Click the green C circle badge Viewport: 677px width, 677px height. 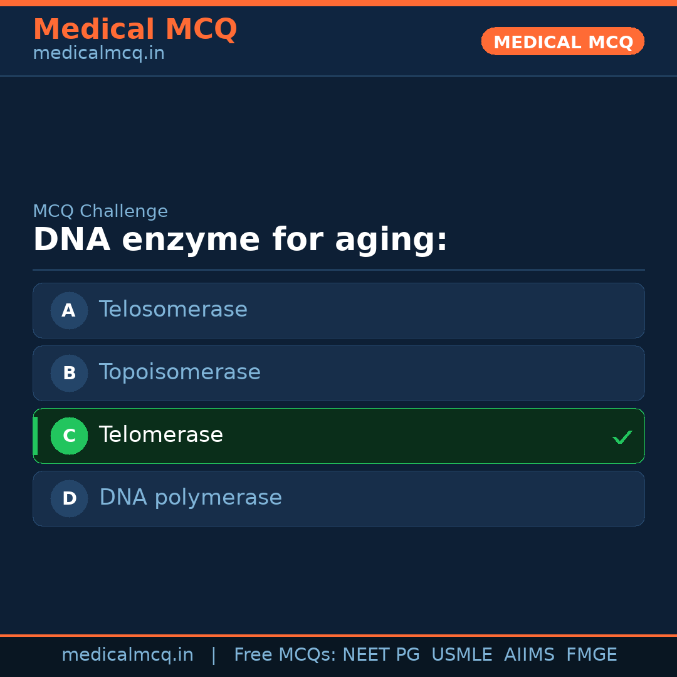[x=69, y=436]
